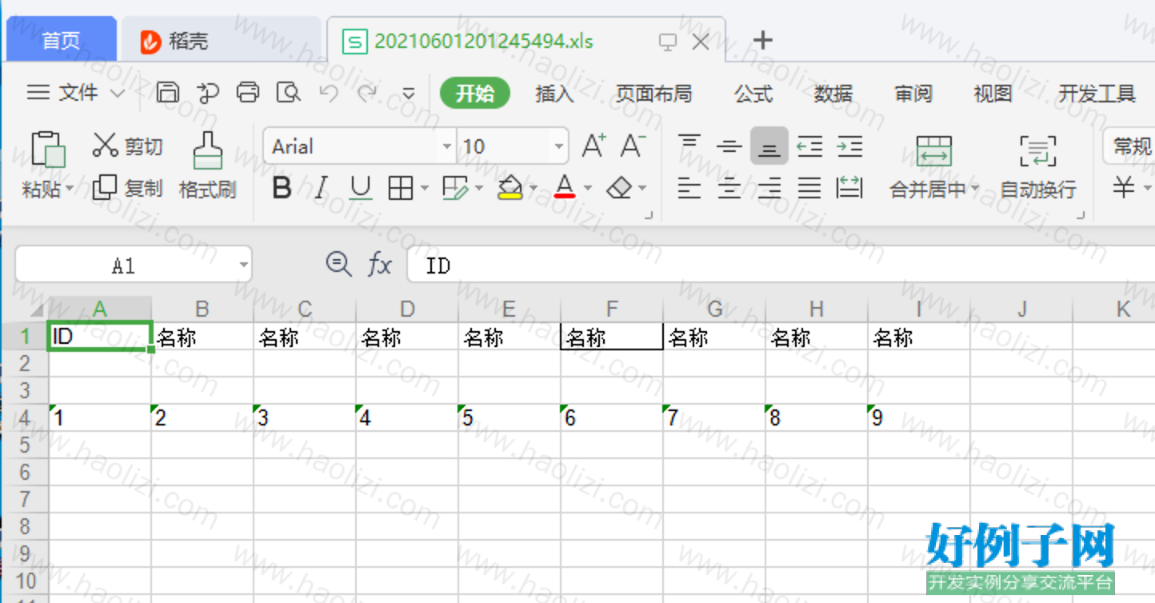Toggle Underline formatting

point(361,189)
